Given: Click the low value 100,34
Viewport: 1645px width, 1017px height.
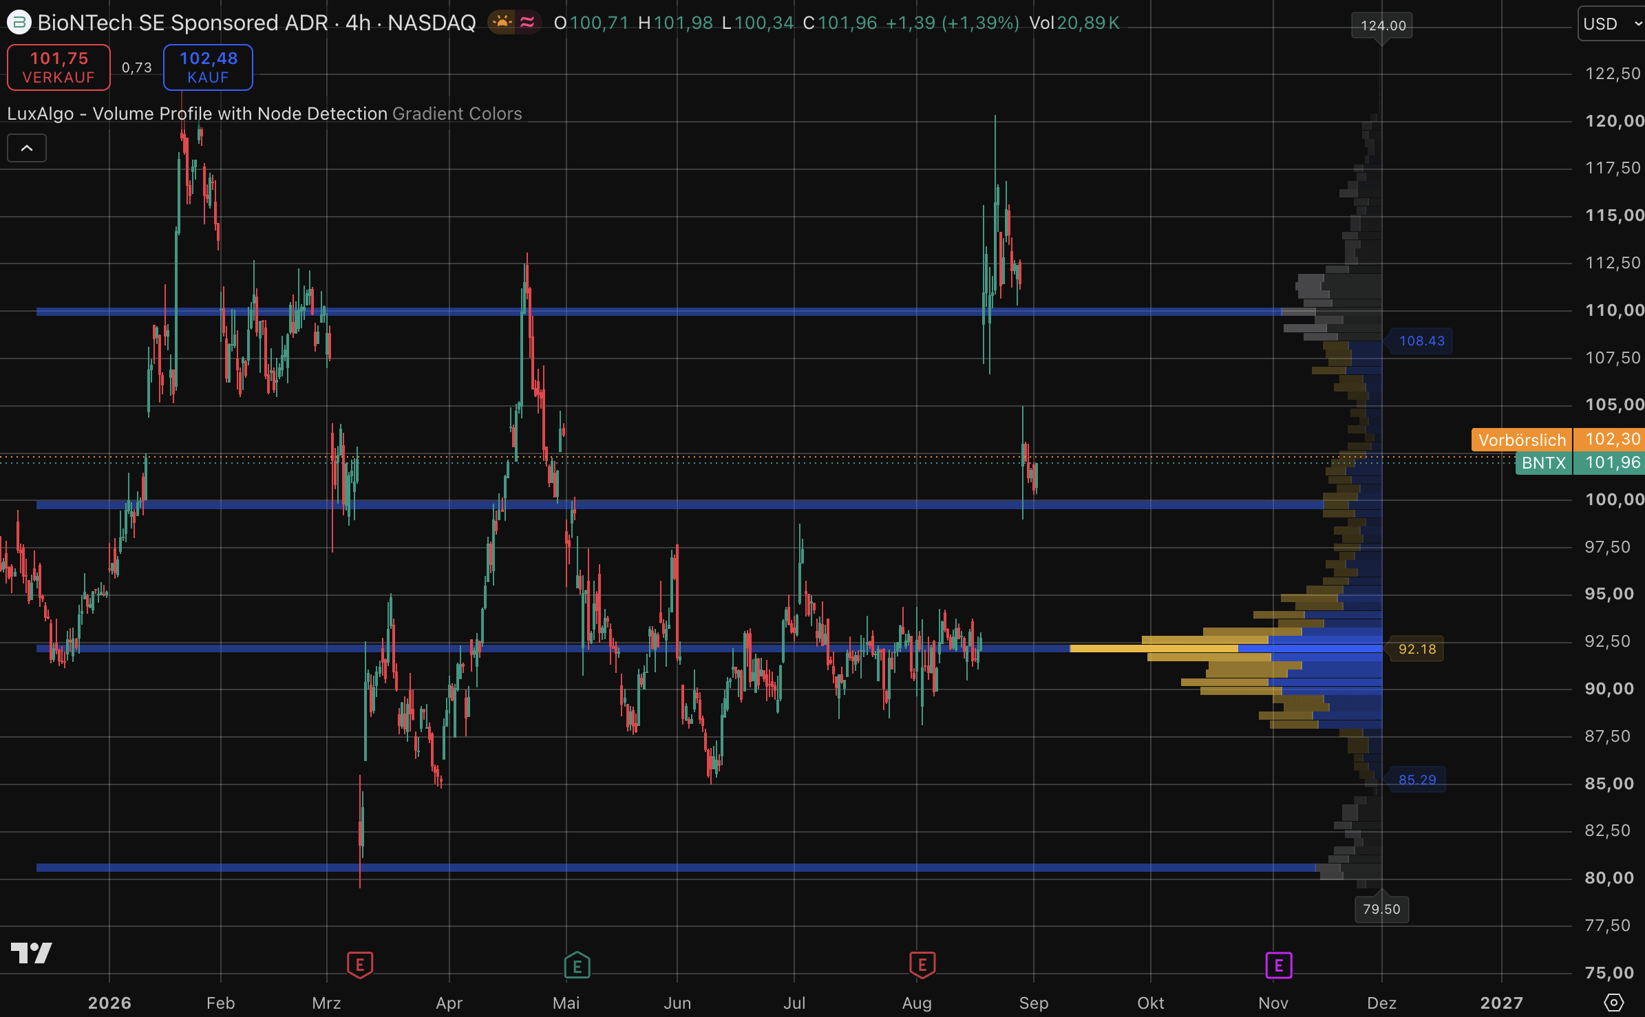Looking at the screenshot, I should tap(764, 23).
